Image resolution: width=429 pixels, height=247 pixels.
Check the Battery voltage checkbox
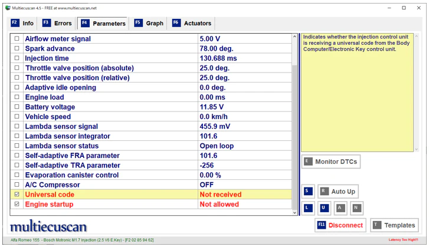tap(17, 107)
